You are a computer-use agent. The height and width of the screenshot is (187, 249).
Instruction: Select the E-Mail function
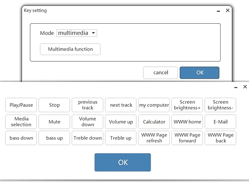click(x=220, y=122)
